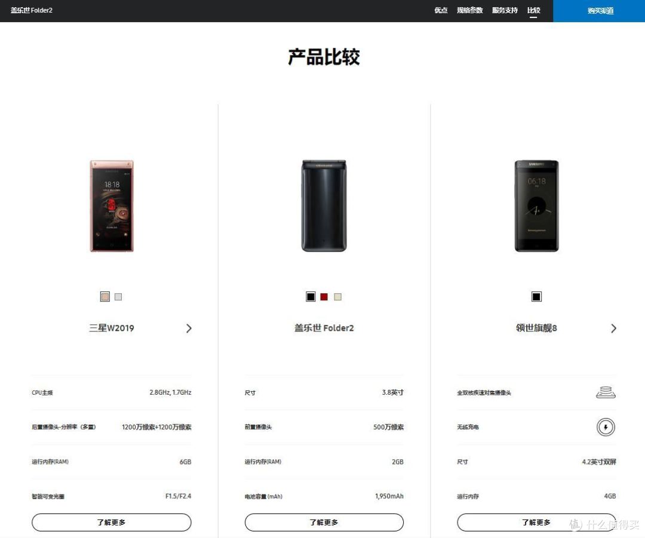
Task: Click 了解更多 button under 领世旗舰8
Action: (x=536, y=522)
